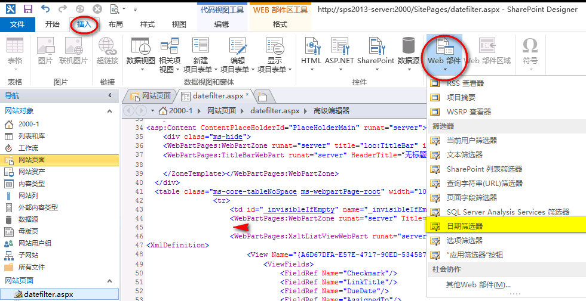Open the 数据源 data source ribbon button

click(x=408, y=54)
